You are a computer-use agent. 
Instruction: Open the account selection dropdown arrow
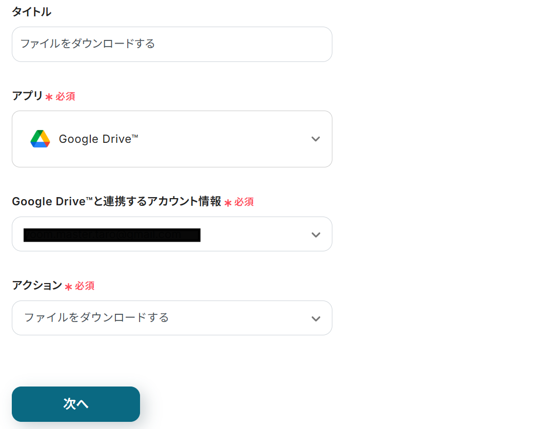(x=315, y=234)
